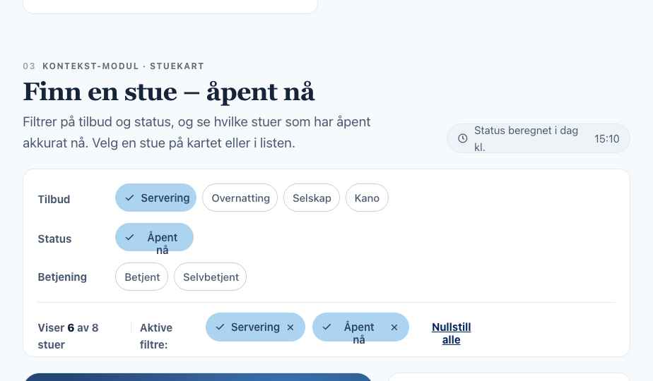Deselect the Servering chip in the Tilbud row
Viewport: 653px width, 381px height.
point(155,198)
